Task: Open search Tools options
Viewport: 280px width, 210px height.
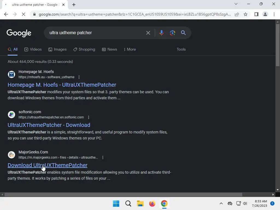Action: (181, 49)
